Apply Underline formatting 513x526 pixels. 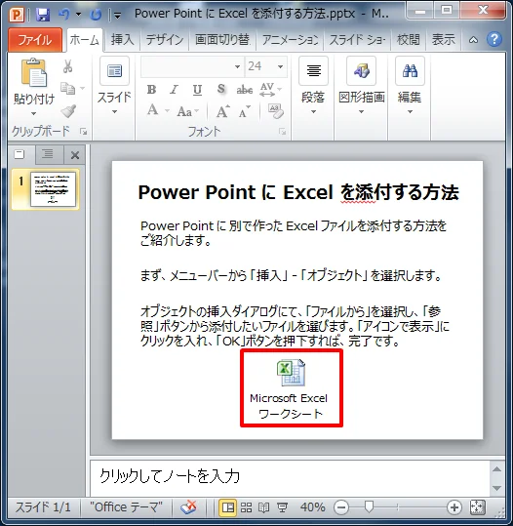point(197,90)
